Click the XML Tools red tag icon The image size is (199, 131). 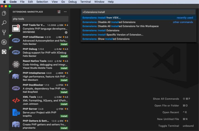point(16,100)
